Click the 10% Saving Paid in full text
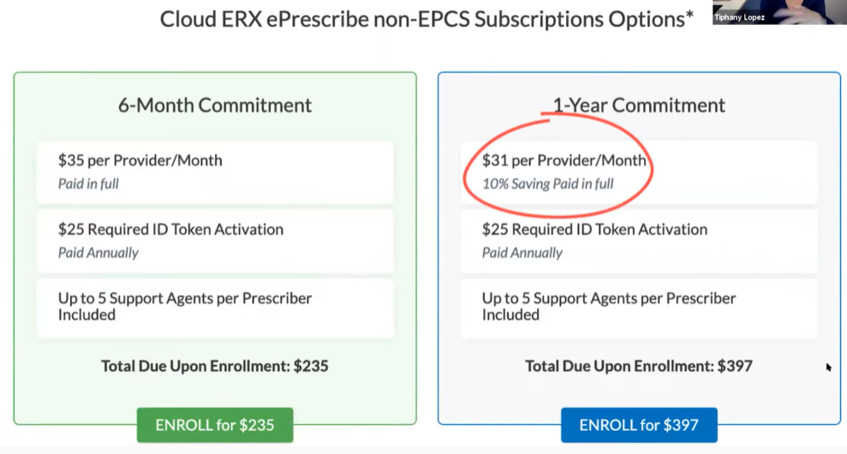 pyautogui.click(x=548, y=184)
